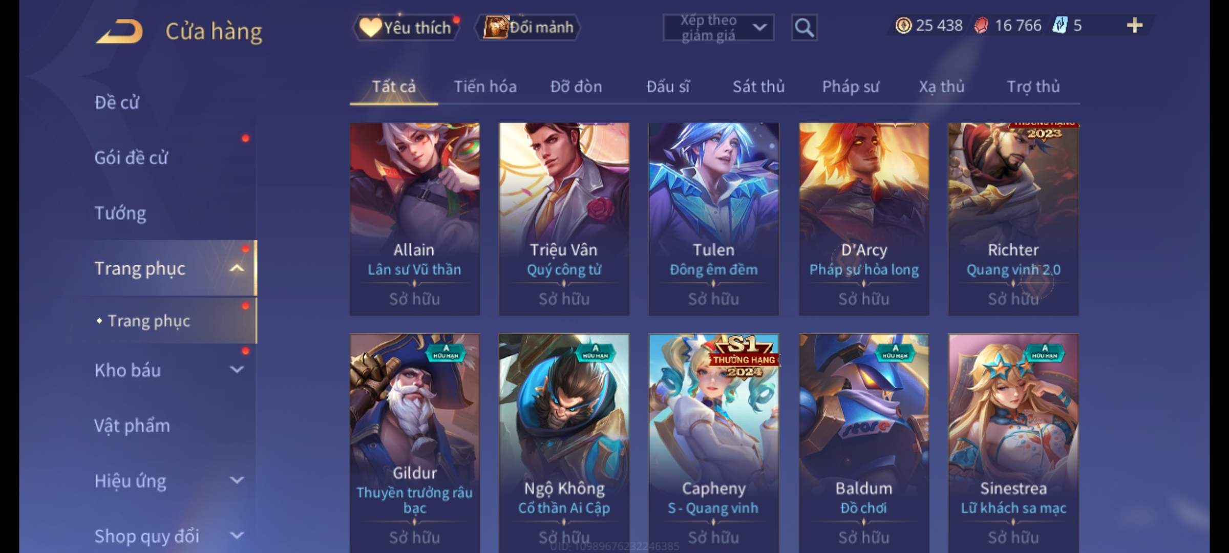
Task: Select the Tiến hóa tab
Action: click(x=485, y=87)
